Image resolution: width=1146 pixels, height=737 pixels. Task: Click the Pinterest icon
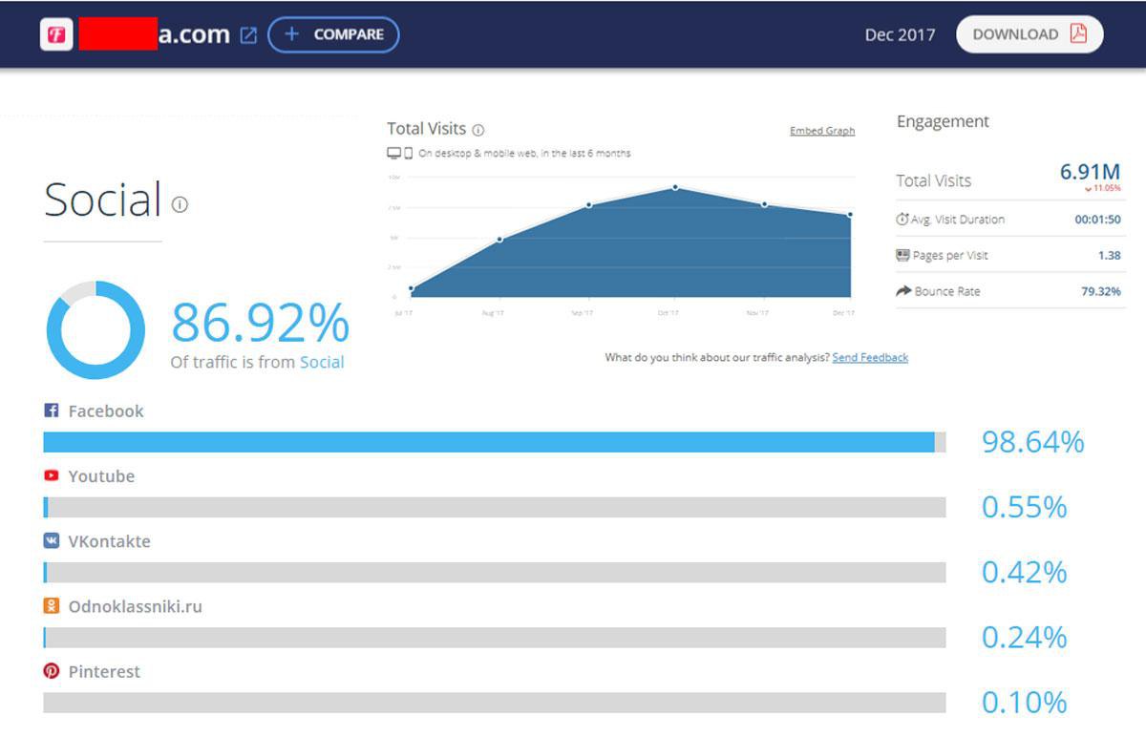tap(52, 671)
